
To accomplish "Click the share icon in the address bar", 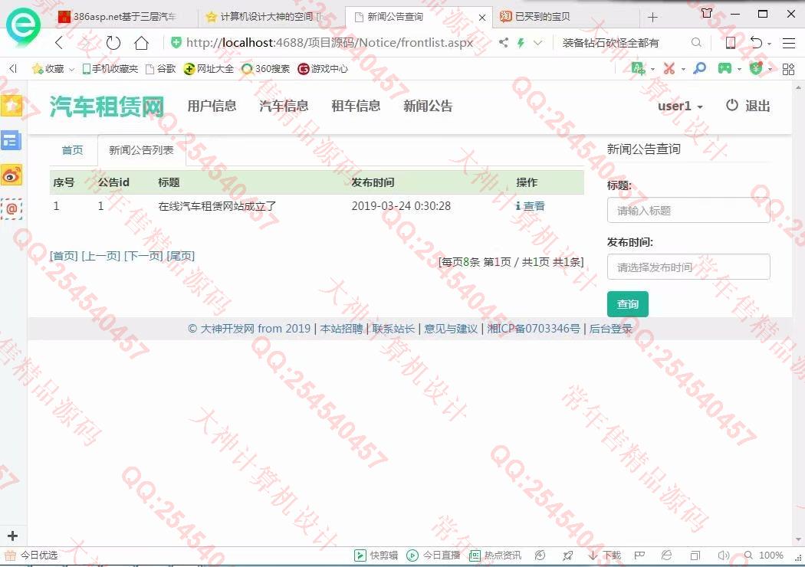I will pyautogui.click(x=504, y=43).
